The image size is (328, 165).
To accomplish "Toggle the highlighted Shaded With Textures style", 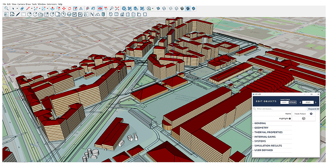I will (x=188, y=9).
